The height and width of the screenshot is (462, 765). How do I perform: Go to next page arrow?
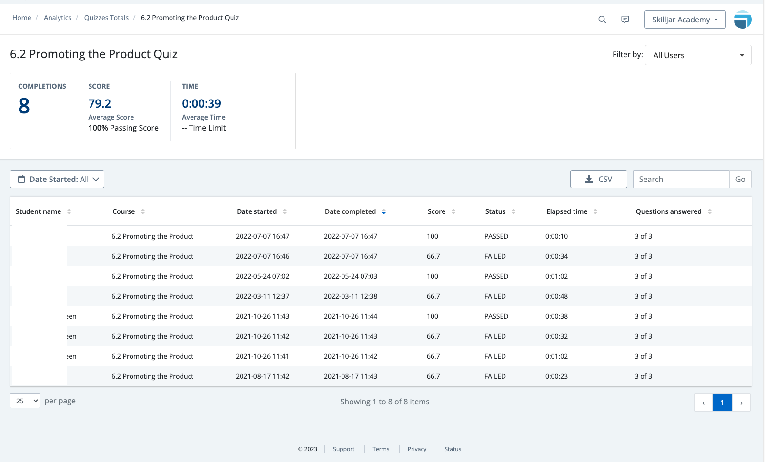point(741,402)
